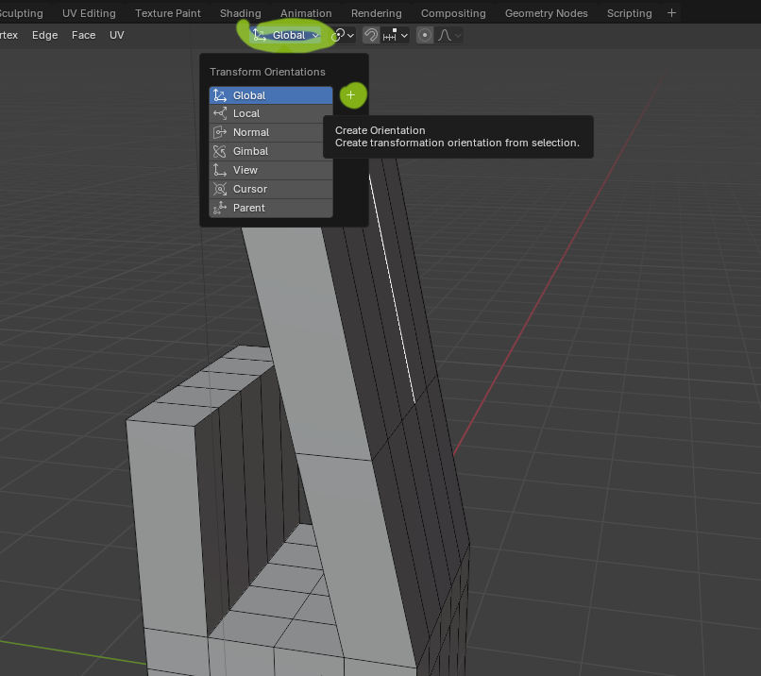Open the Edge menu
The width and height of the screenshot is (761, 676).
pos(44,35)
